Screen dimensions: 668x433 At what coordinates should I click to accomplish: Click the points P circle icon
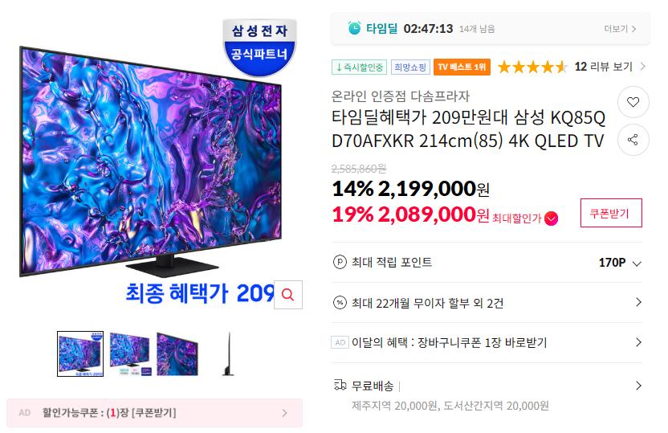tap(340, 262)
